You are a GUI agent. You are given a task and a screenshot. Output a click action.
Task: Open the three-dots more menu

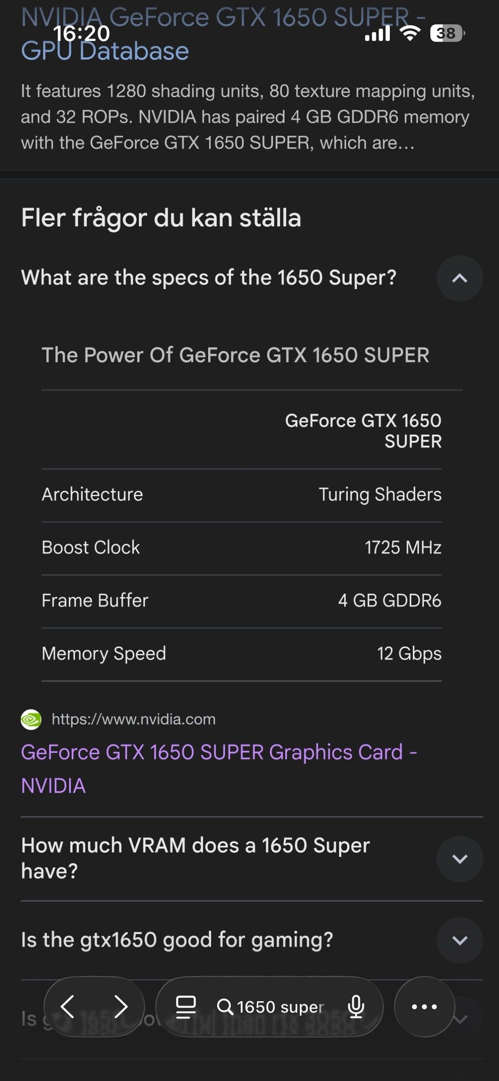[424, 1007]
